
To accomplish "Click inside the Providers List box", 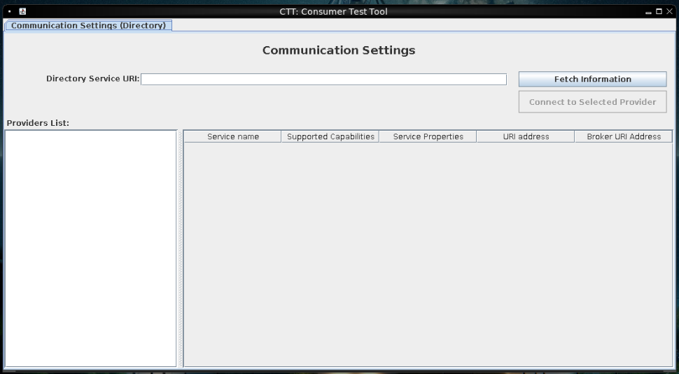I will coord(90,247).
